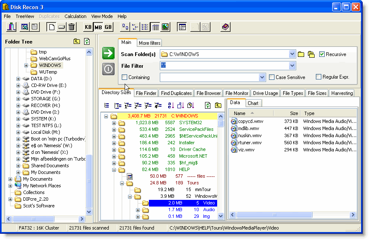Expand the SYSTEM32 directory node
The width and height of the screenshot is (369, 240).
(114, 123)
